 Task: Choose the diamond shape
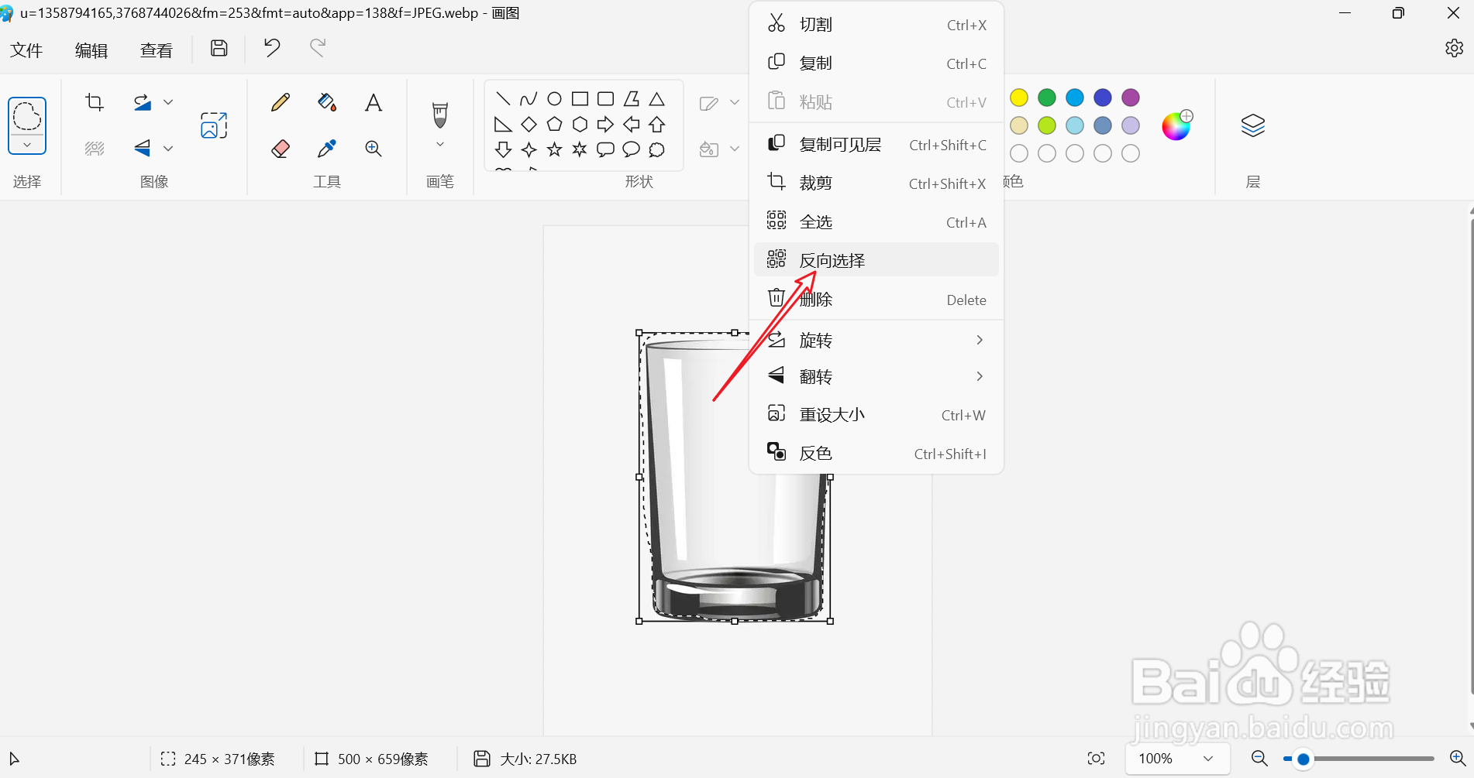(x=529, y=124)
